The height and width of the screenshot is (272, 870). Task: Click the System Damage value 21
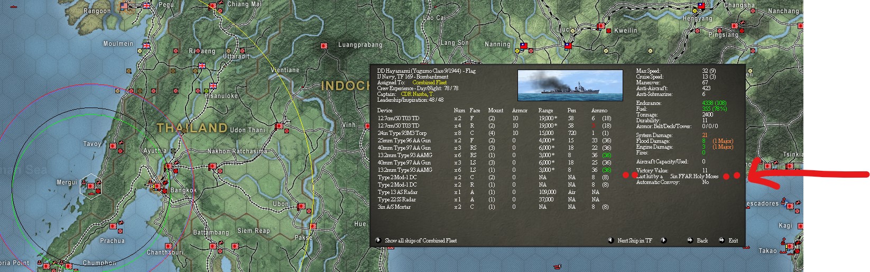[x=705, y=135]
